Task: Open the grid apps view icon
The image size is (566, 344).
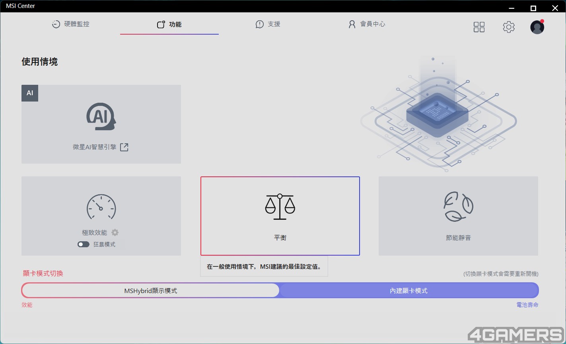Action: pyautogui.click(x=479, y=27)
